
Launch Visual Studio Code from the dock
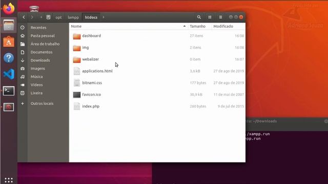[9, 74]
